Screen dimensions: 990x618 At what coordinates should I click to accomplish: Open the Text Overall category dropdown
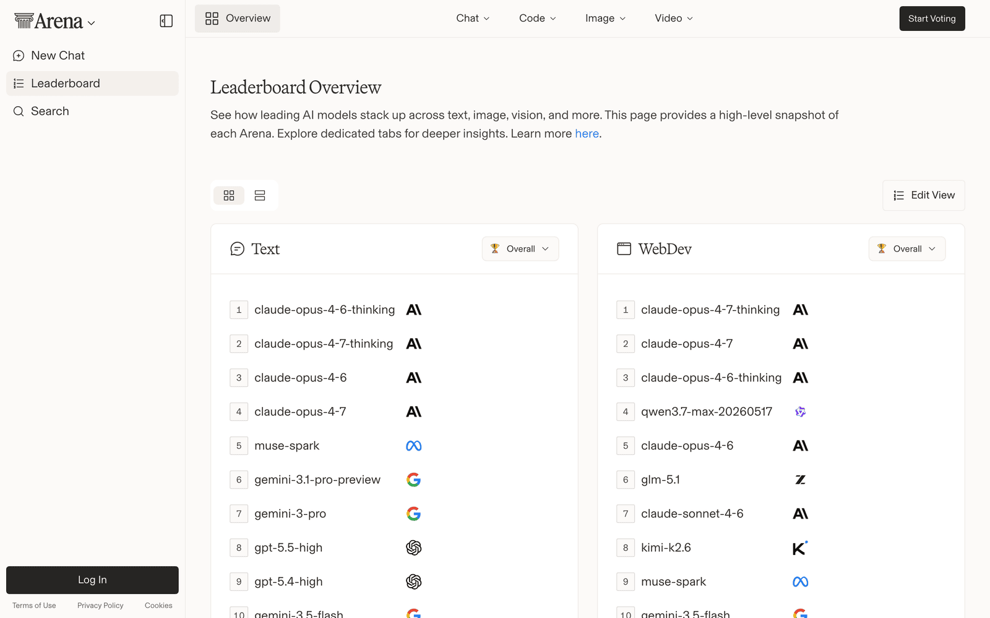tap(520, 248)
